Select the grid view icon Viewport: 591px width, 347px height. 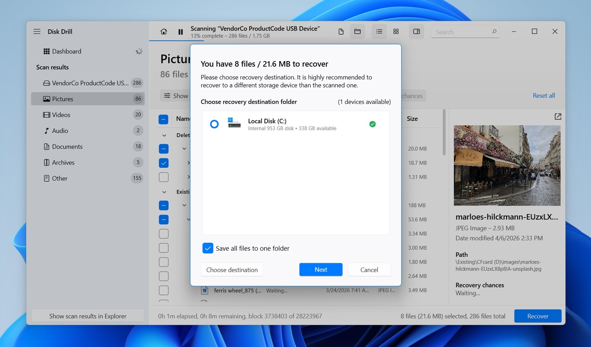[396, 32]
